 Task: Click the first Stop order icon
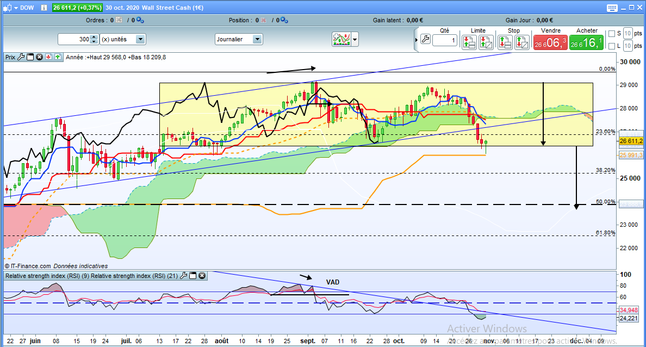click(505, 42)
